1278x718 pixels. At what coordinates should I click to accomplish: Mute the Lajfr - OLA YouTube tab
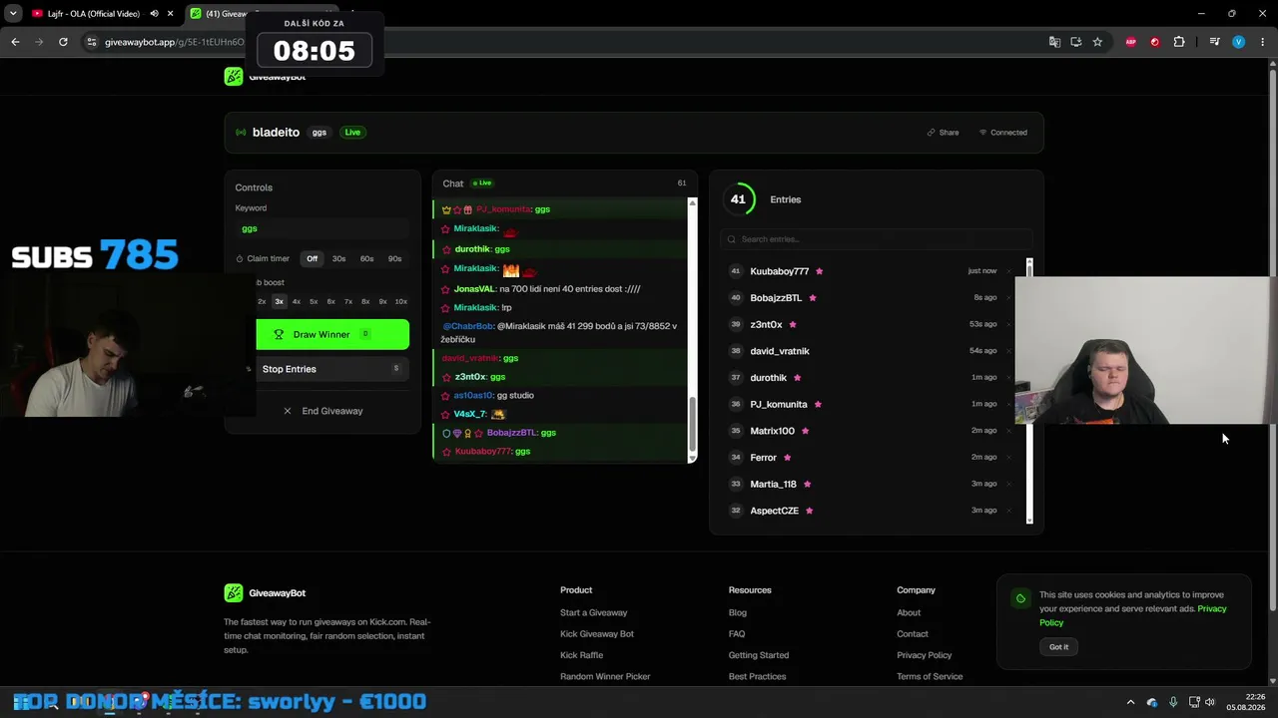click(x=154, y=14)
